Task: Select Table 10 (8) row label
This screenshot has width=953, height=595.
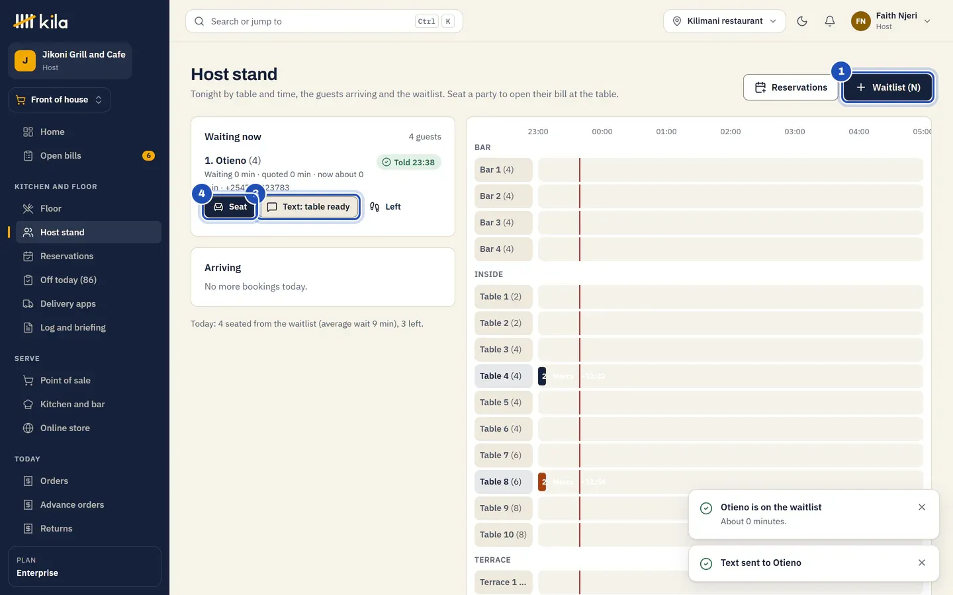Action: (503, 535)
